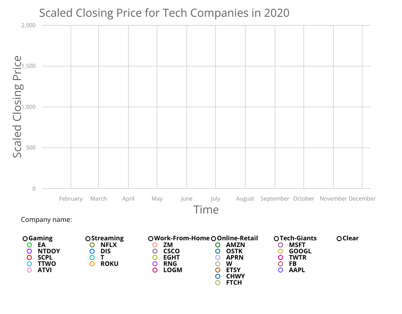This screenshot has width=402, height=314.
Task: Click the July tick label on the time axis
Action: (x=216, y=199)
